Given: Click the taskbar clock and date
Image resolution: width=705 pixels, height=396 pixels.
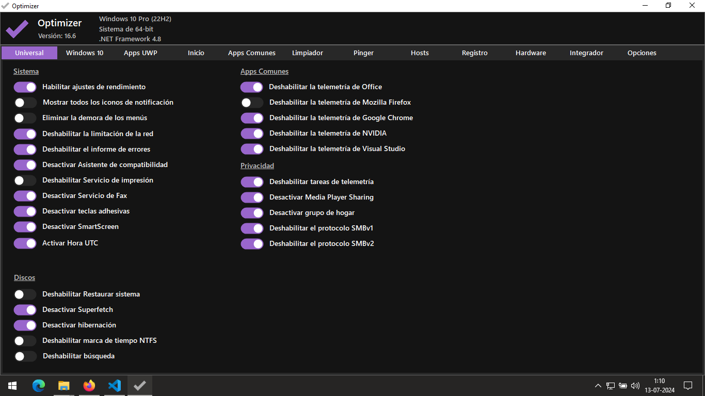Looking at the screenshot, I should point(659,385).
